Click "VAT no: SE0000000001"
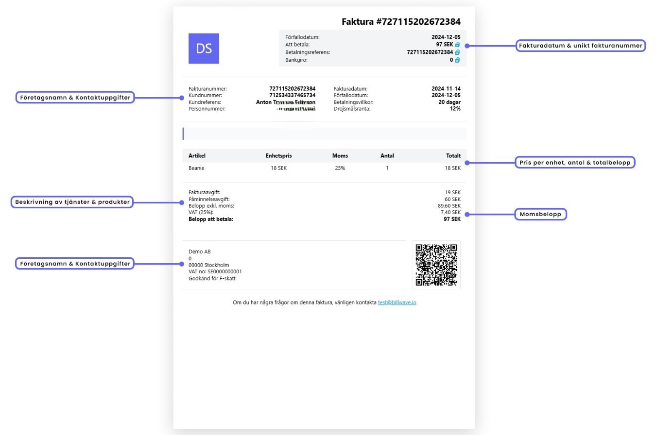The image size is (656, 435). click(215, 271)
